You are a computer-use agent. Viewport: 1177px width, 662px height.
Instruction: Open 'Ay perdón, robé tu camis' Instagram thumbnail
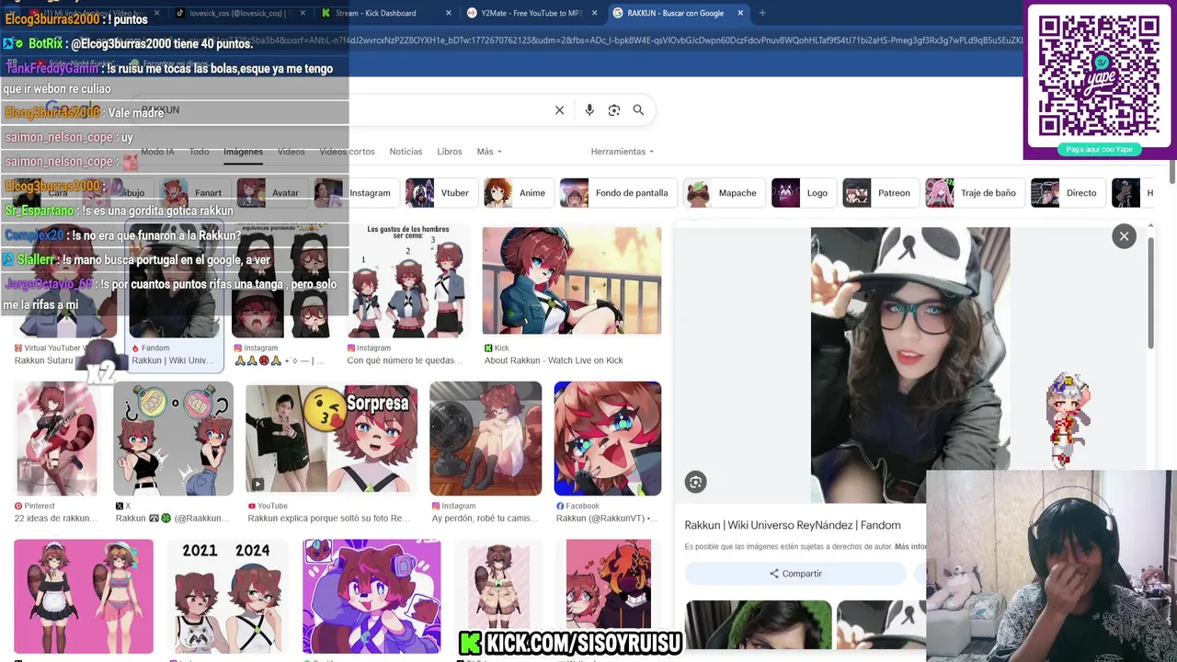coord(486,439)
